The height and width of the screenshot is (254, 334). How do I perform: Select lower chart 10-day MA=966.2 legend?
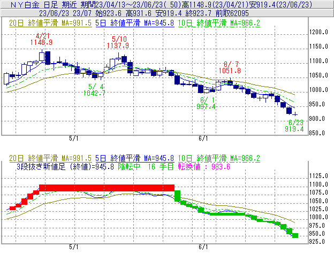tap(219, 158)
